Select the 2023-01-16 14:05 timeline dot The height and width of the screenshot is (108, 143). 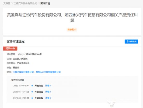click(32, 92)
